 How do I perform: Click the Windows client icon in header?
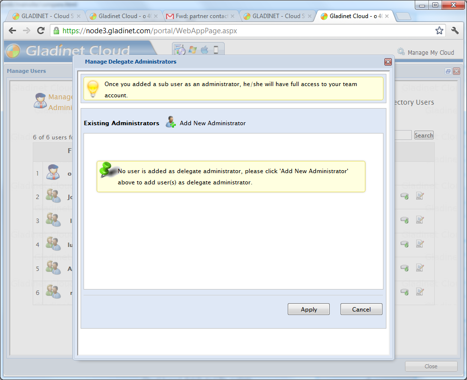coord(192,49)
